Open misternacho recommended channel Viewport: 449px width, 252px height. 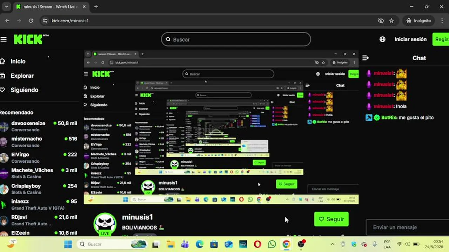(39, 142)
